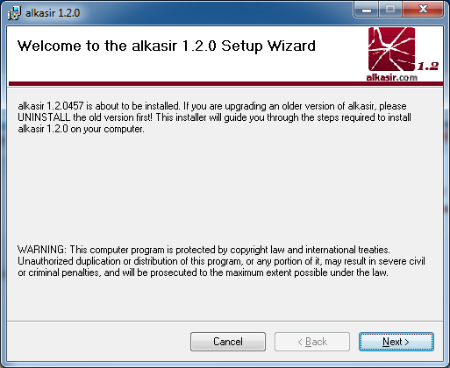
Task: Click the greyed-out maximize button
Action: (390, 10)
